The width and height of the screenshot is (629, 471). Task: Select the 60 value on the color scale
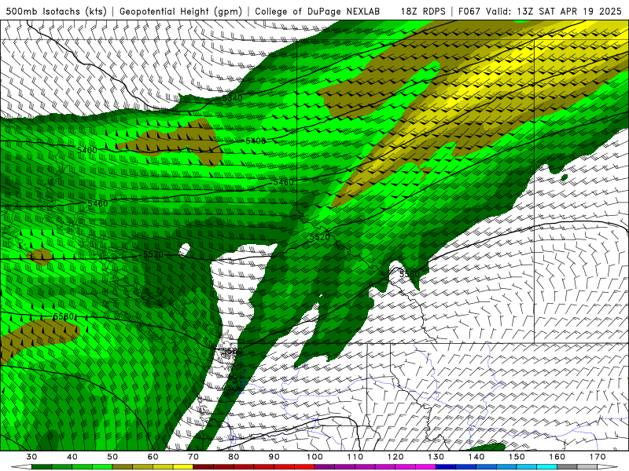(x=153, y=457)
